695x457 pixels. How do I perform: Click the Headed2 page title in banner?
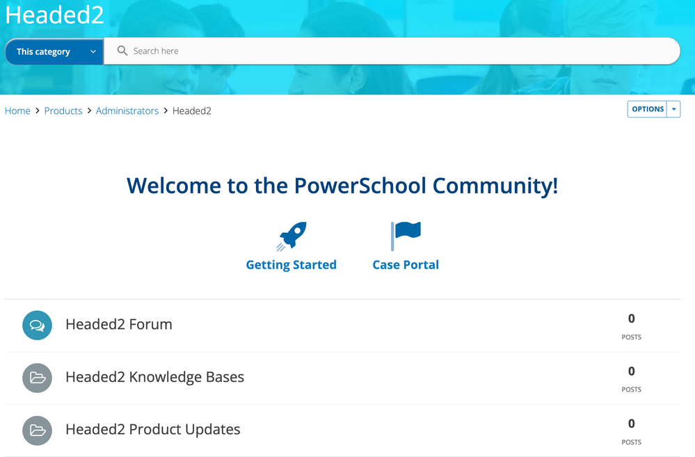[x=54, y=15]
